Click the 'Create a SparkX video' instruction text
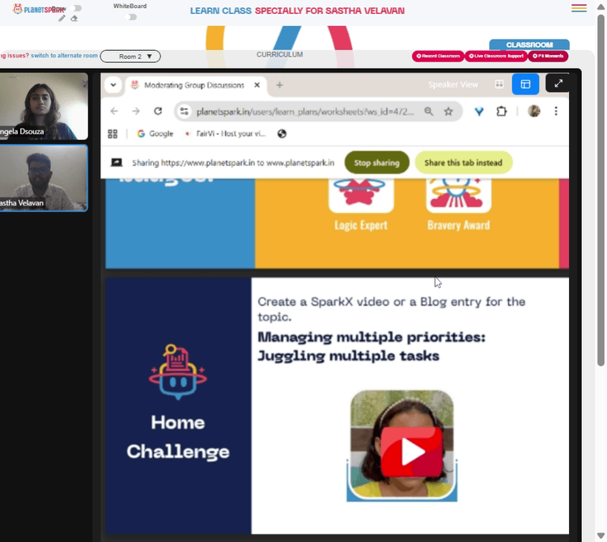Screen dimensions: 607x542 tap(392, 309)
